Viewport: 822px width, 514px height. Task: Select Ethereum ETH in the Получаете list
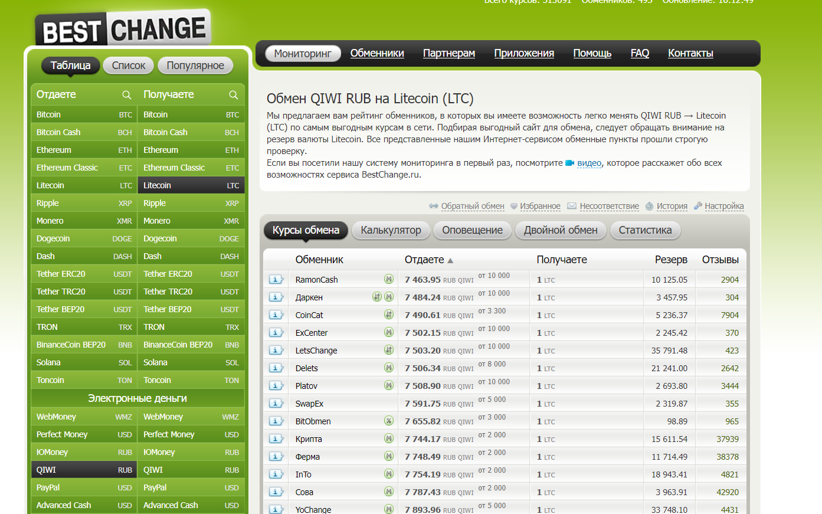tap(191, 150)
